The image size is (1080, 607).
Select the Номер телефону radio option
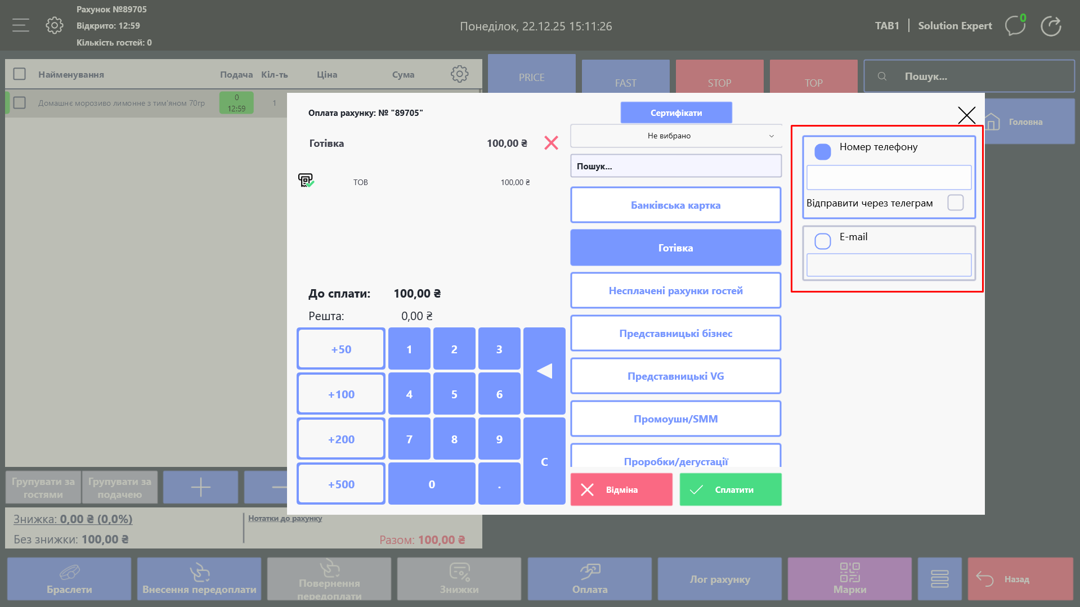(822, 151)
